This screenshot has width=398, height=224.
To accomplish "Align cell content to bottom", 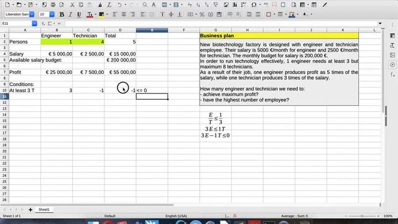I will click(x=180, y=14).
